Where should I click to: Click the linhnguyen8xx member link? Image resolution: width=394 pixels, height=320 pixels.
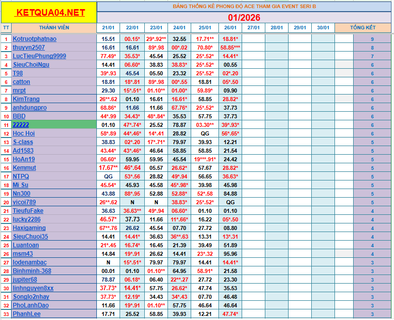click(33, 288)
